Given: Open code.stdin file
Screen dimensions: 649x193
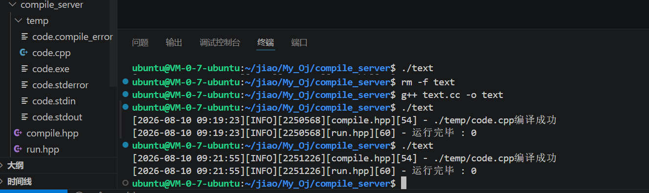Looking at the screenshot, I should 54,101.
